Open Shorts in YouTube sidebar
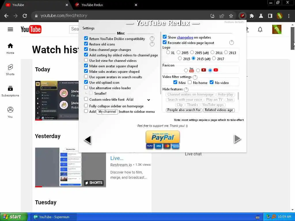 click(x=10, y=70)
